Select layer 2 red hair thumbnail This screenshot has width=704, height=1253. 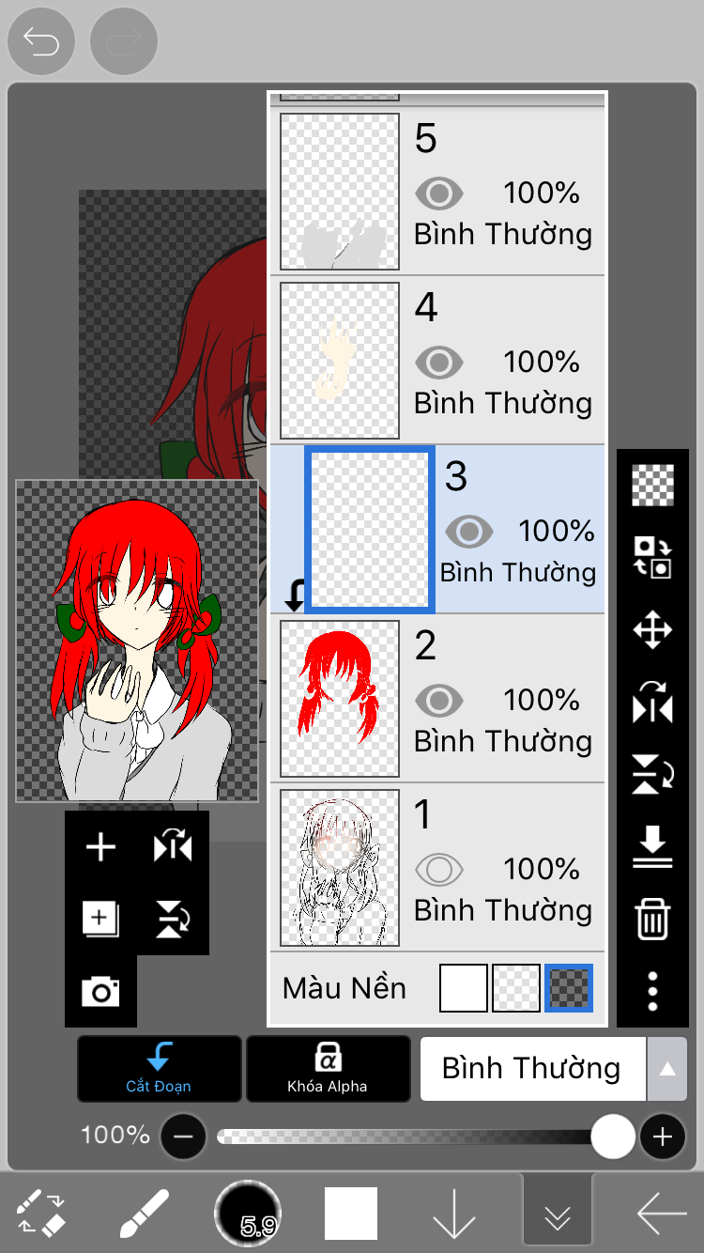[x=340, y=699]
